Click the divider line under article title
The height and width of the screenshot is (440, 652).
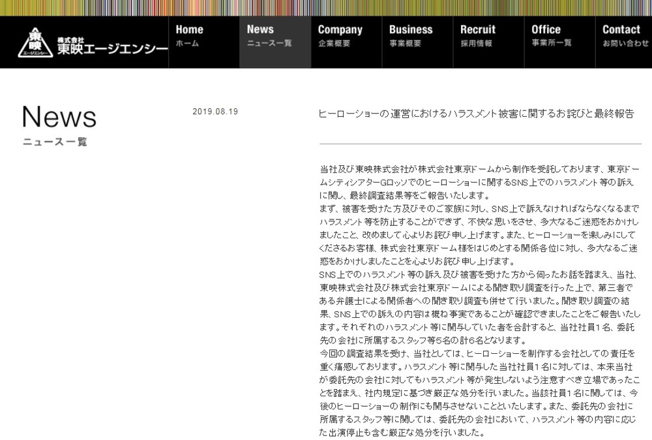point(480,144)
